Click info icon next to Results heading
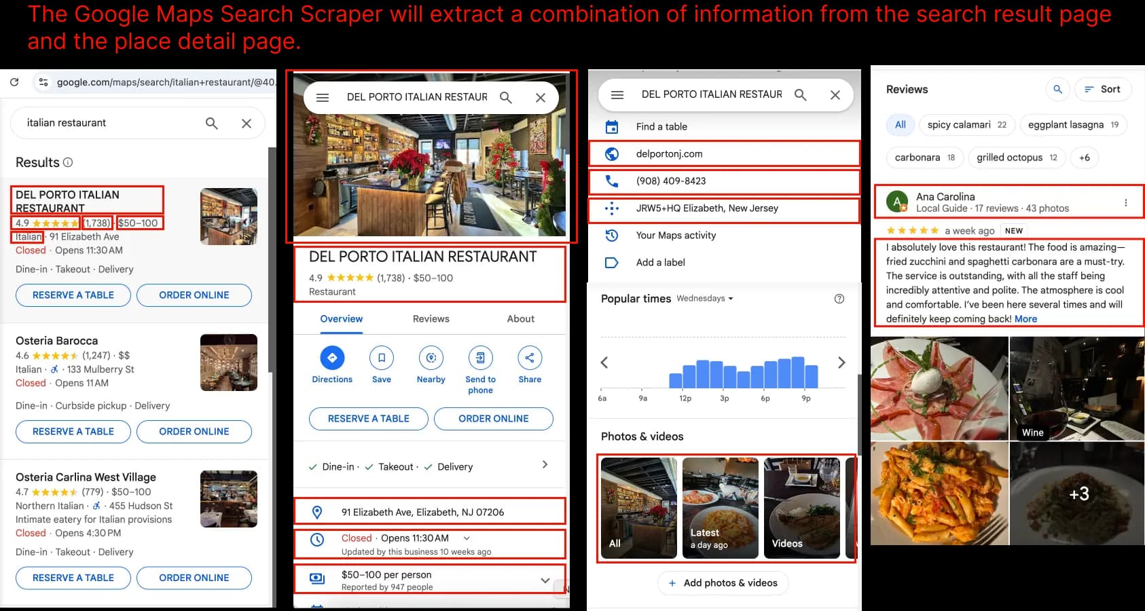1145x611 pixels. pos(68,162)
